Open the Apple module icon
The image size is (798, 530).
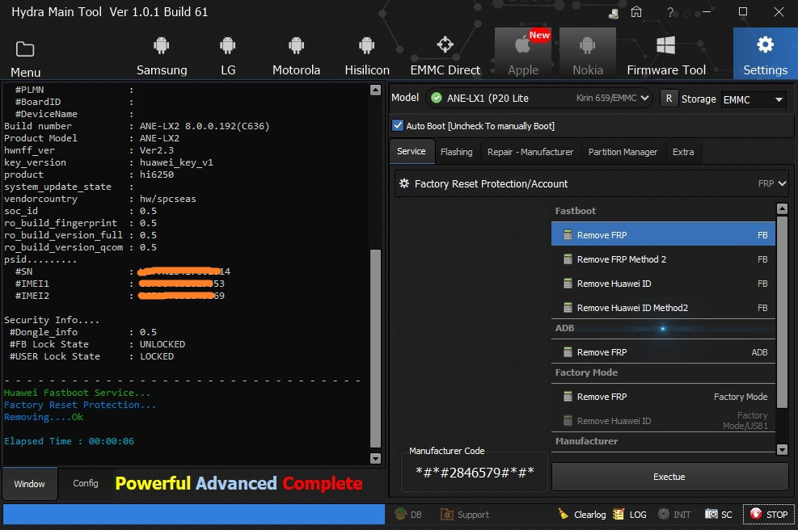click(x=522, y=44)
